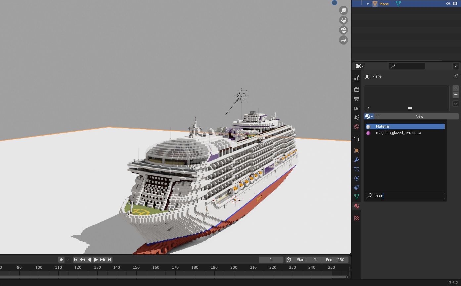Select magenta_glazed_terracotta from material list

398,133
